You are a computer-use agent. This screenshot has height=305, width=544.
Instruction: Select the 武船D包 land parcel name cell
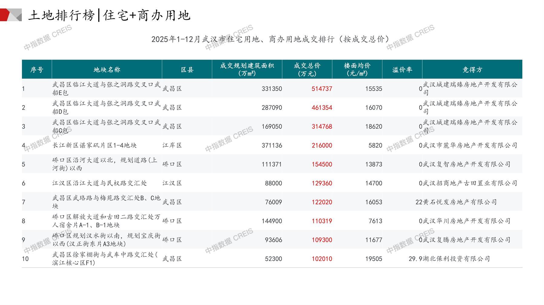[x=106, y=108]
